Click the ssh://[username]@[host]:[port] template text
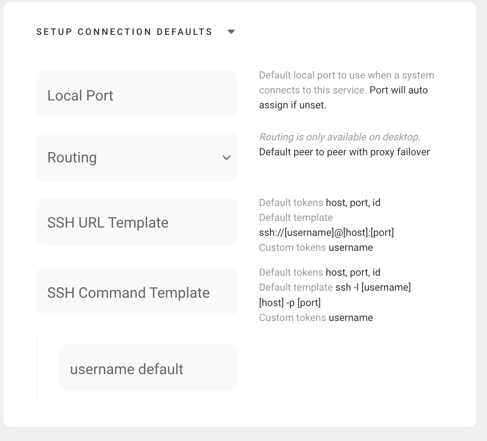 click(327, 233)
